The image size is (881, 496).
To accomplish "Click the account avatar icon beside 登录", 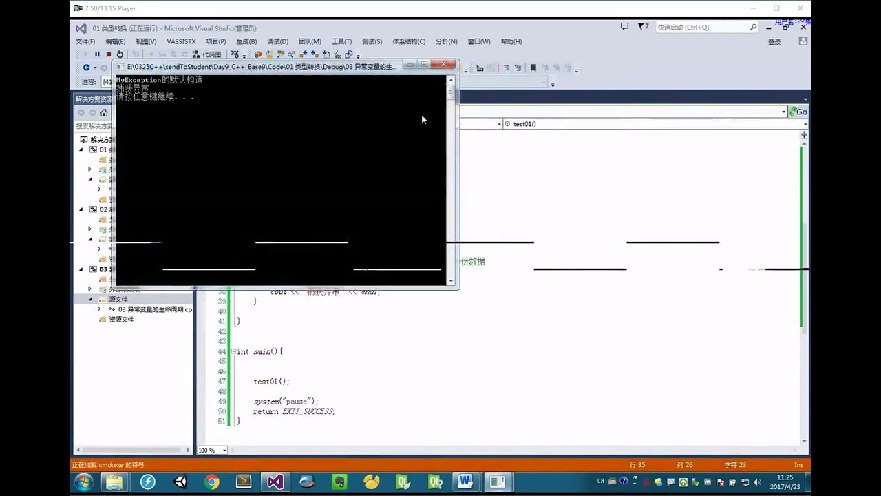I will (x=803, y=41).
